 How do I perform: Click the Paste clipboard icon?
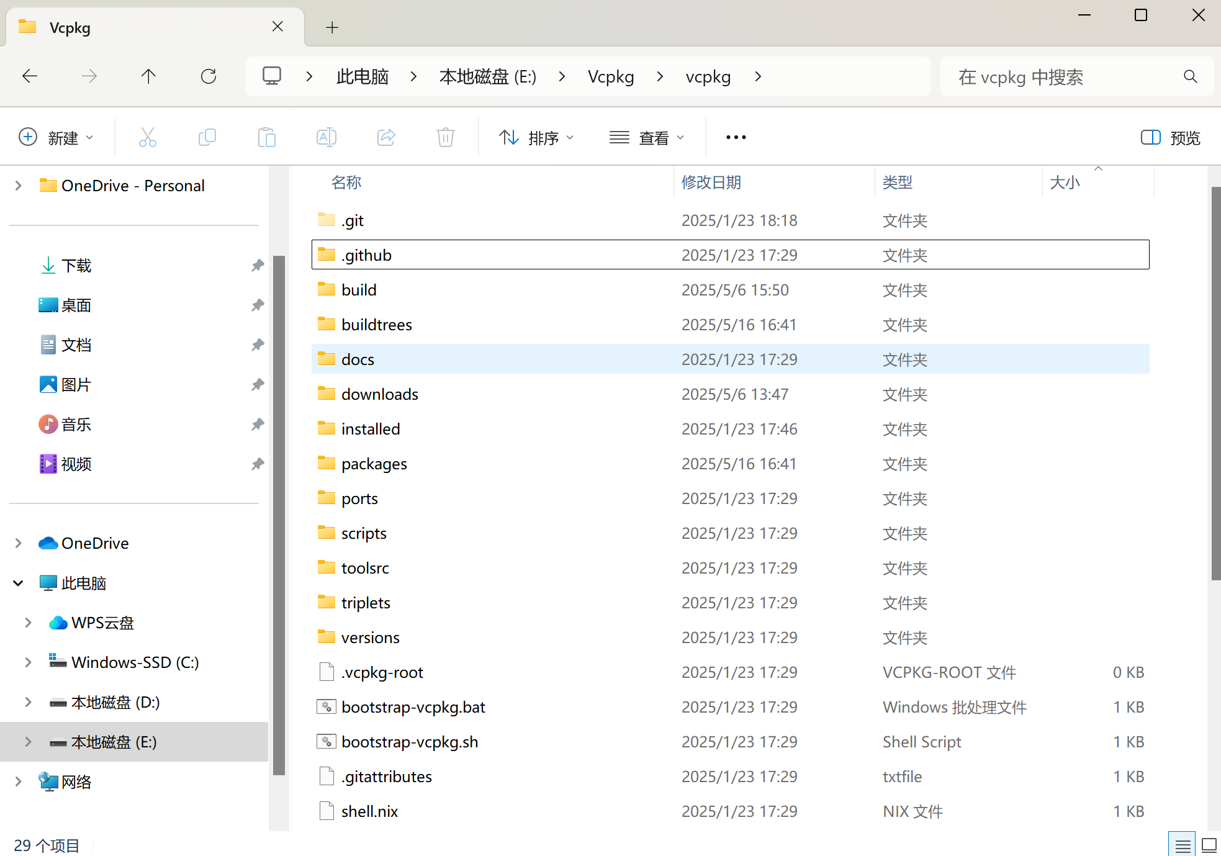[x=266, y=137]
